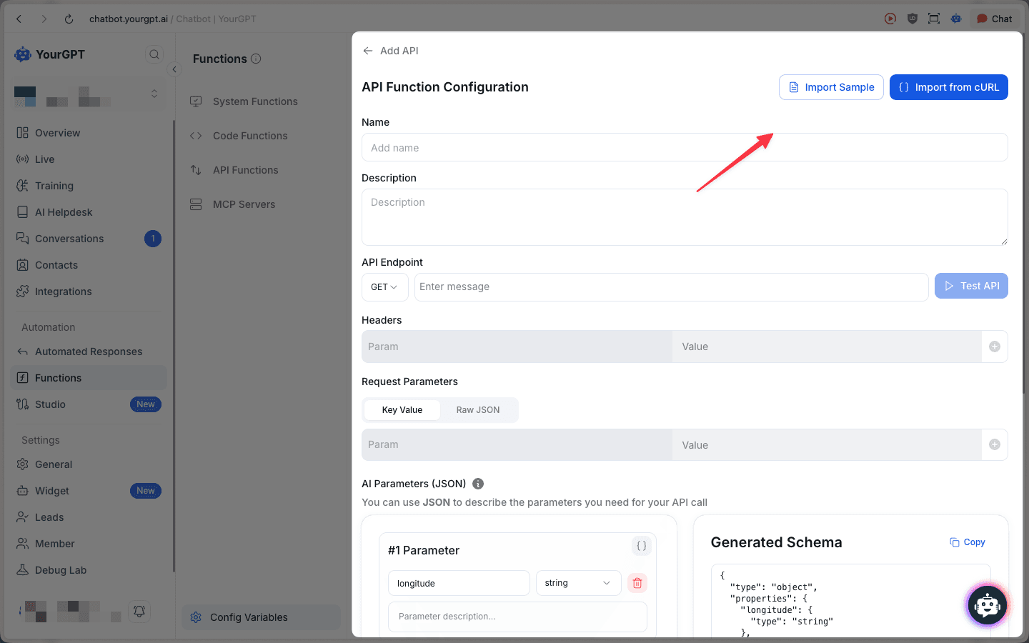Open the GET request method dropdown
The width and height of the screenshot is (1029, 643).
click(x=384, y=286)
